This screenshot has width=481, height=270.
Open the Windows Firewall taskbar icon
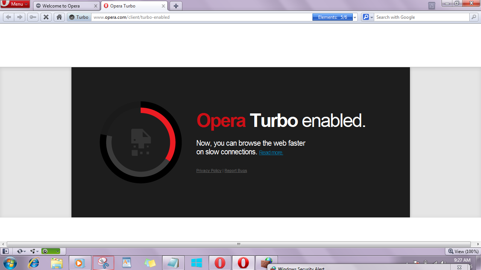click(x=267, y=263)
